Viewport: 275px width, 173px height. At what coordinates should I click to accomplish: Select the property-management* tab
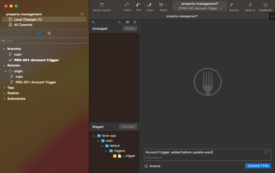182,16
